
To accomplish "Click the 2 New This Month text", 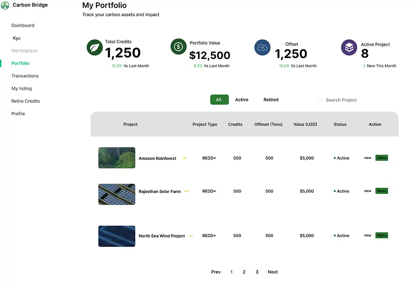I will coord(379,66).
